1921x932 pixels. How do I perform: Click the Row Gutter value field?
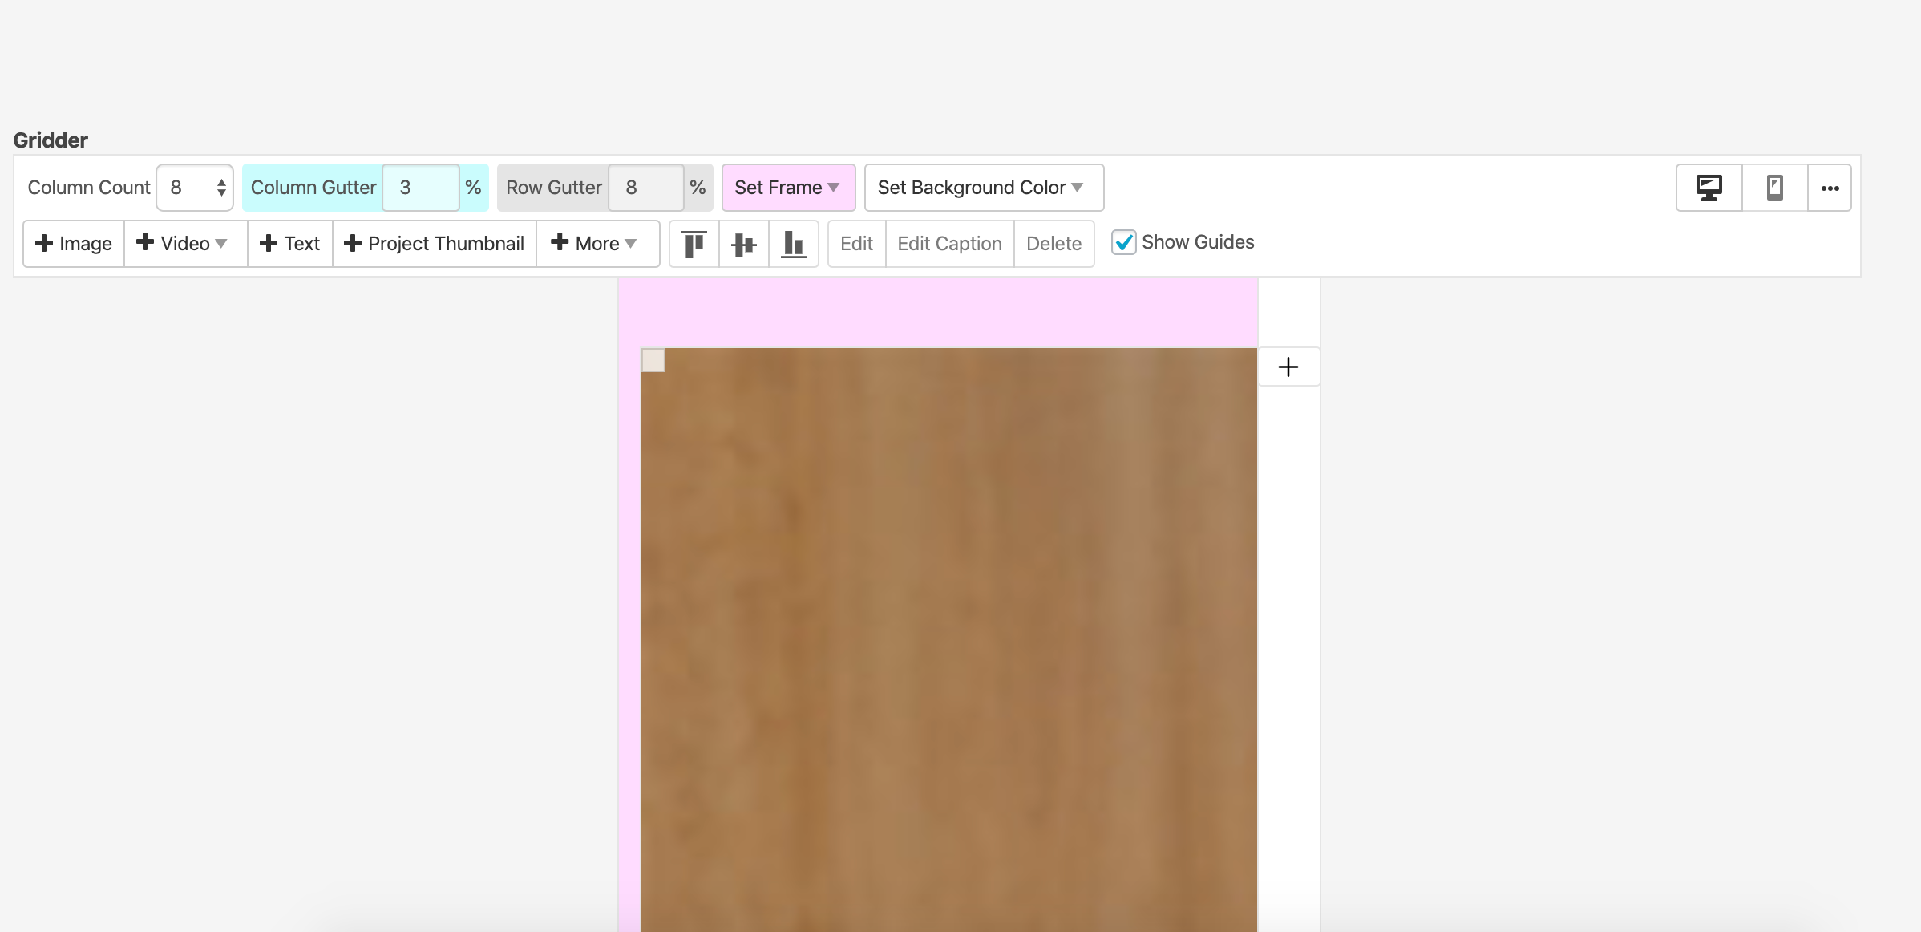click(645, 188)
